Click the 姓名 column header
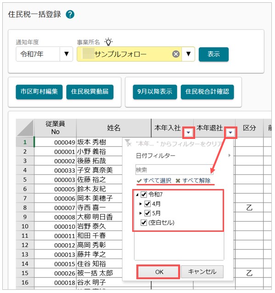 (x=113, y=128)
